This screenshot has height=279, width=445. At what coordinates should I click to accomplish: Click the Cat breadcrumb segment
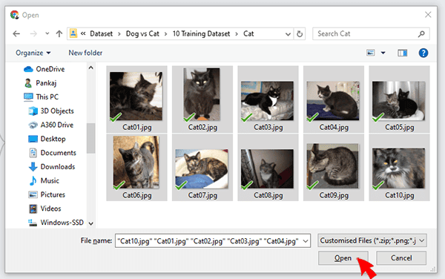[248, 34]
